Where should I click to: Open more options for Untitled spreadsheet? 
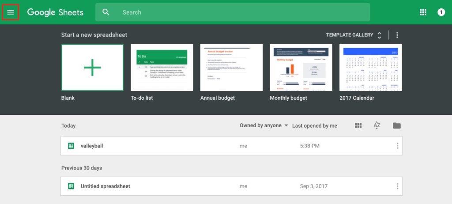[x=397, y=186]
